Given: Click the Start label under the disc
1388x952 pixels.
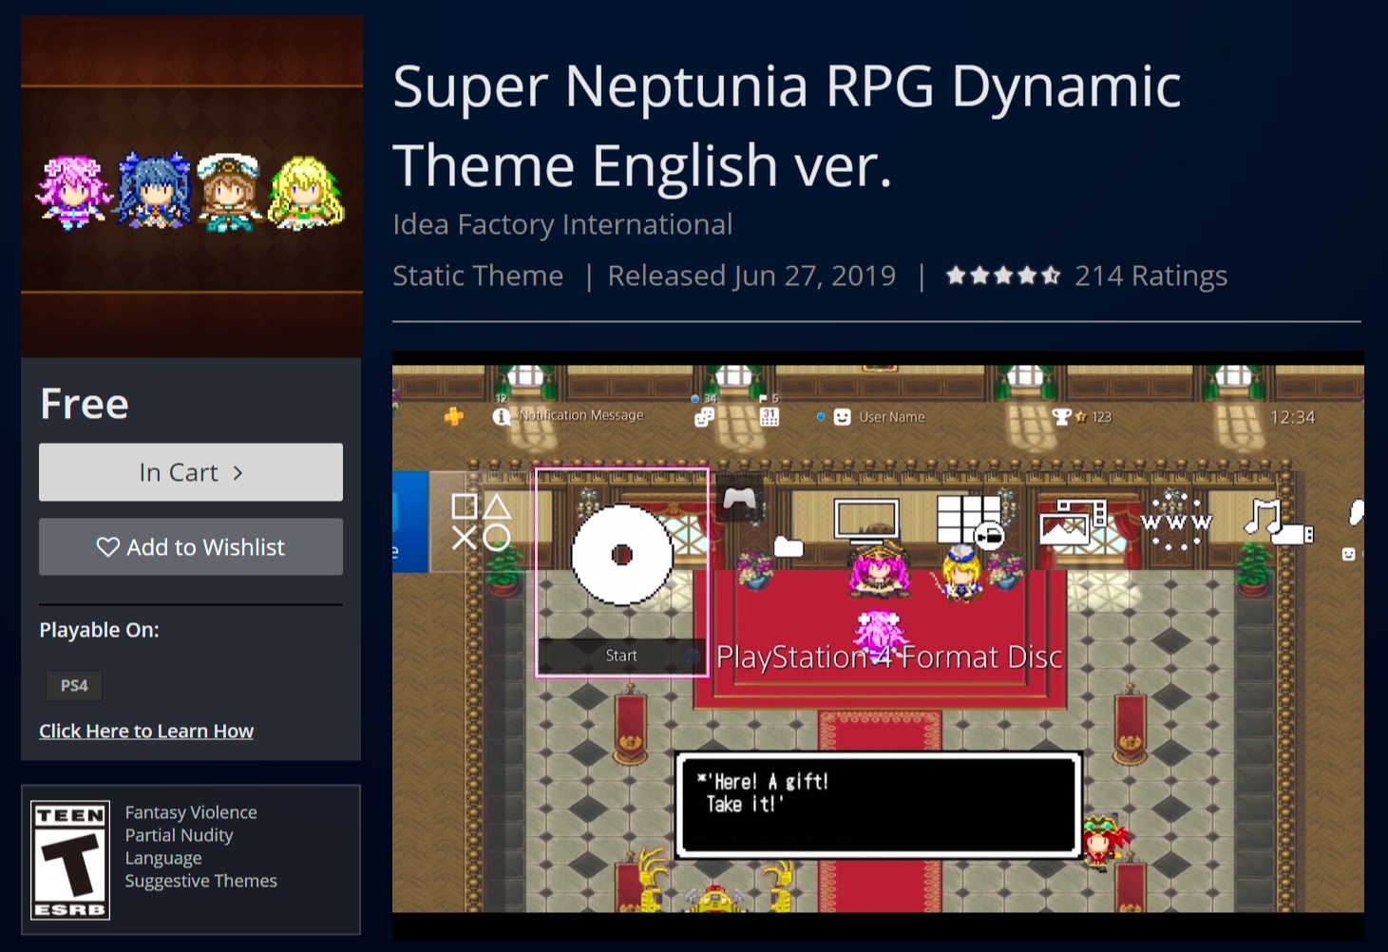Looking at the screenshot, I should (x=621, y=656).
